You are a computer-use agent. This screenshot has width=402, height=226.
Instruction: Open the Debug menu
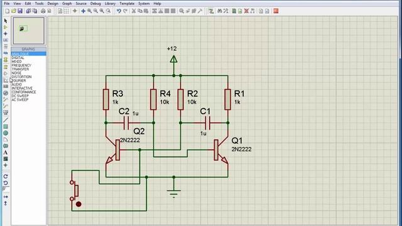pos(95,4)
